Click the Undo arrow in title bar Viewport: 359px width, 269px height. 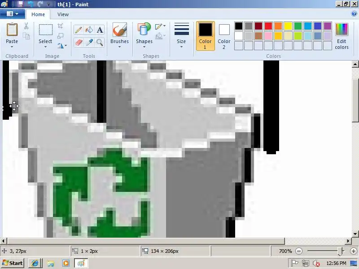click(31, 4)
